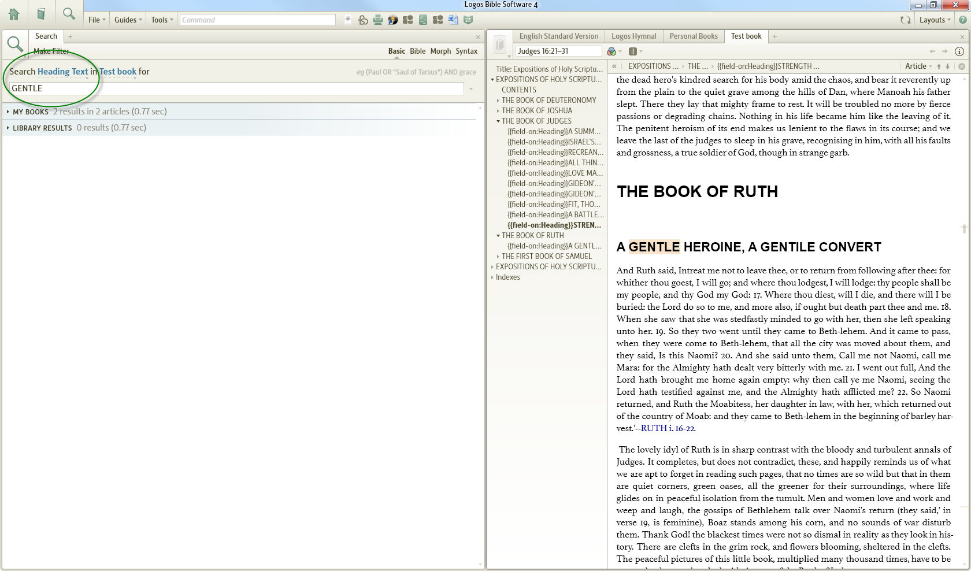Add a new tab in resource panel

coord(774,36)
